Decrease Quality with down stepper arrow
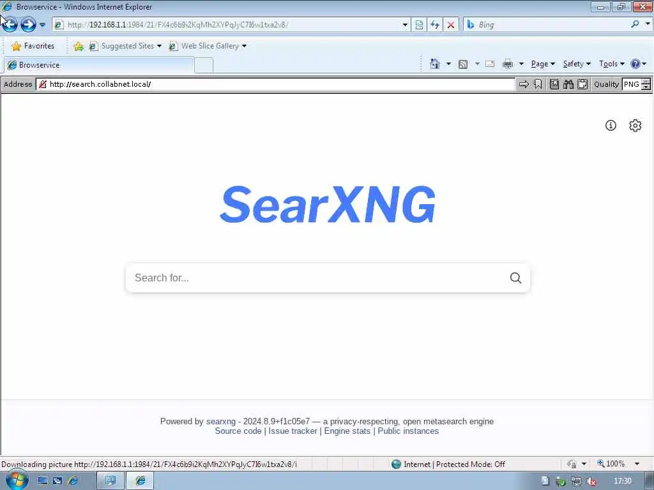654x490 pixels. 646,87
